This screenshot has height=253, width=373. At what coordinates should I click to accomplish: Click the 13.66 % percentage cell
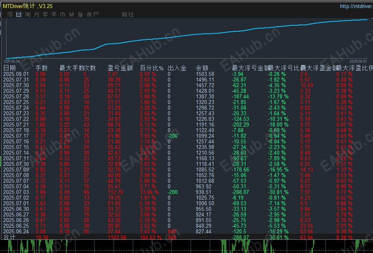click(149, 192)
